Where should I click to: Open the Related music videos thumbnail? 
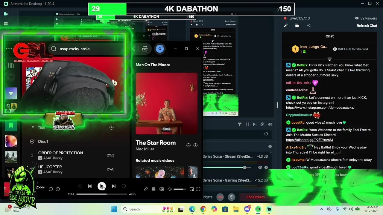point(160,172)
